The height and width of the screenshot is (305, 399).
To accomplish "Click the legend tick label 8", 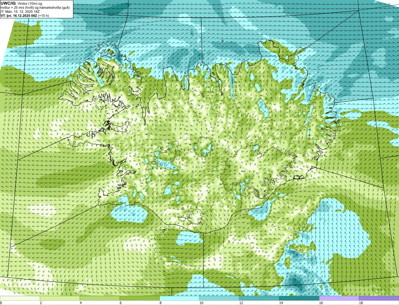I will pos(161,303).
